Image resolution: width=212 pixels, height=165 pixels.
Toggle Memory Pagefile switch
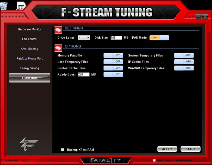pos(113,55)
